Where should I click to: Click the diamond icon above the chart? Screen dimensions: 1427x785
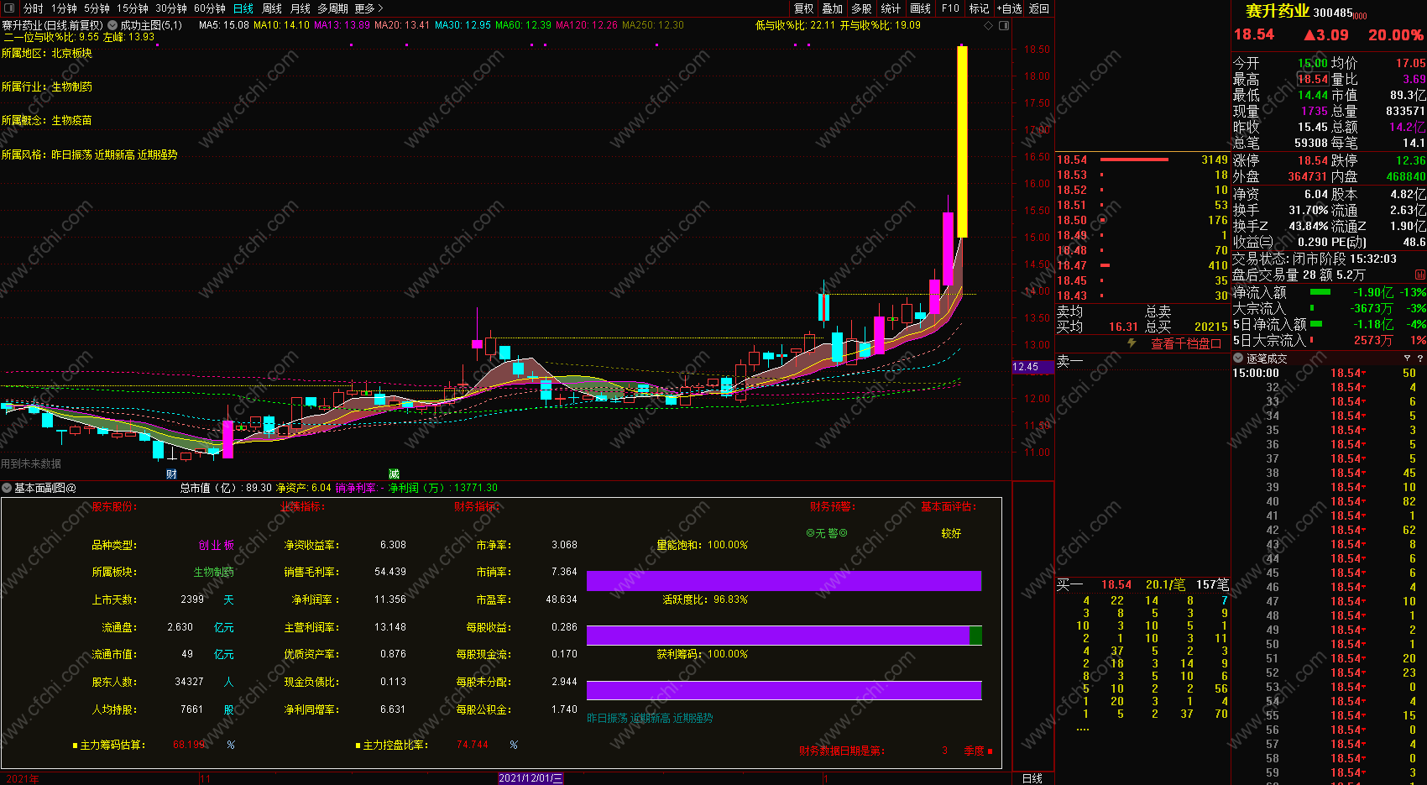[x=989, y=25]
